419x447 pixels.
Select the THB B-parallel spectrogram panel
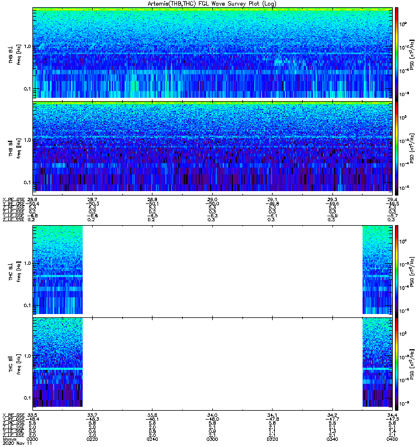click(213, 147)
